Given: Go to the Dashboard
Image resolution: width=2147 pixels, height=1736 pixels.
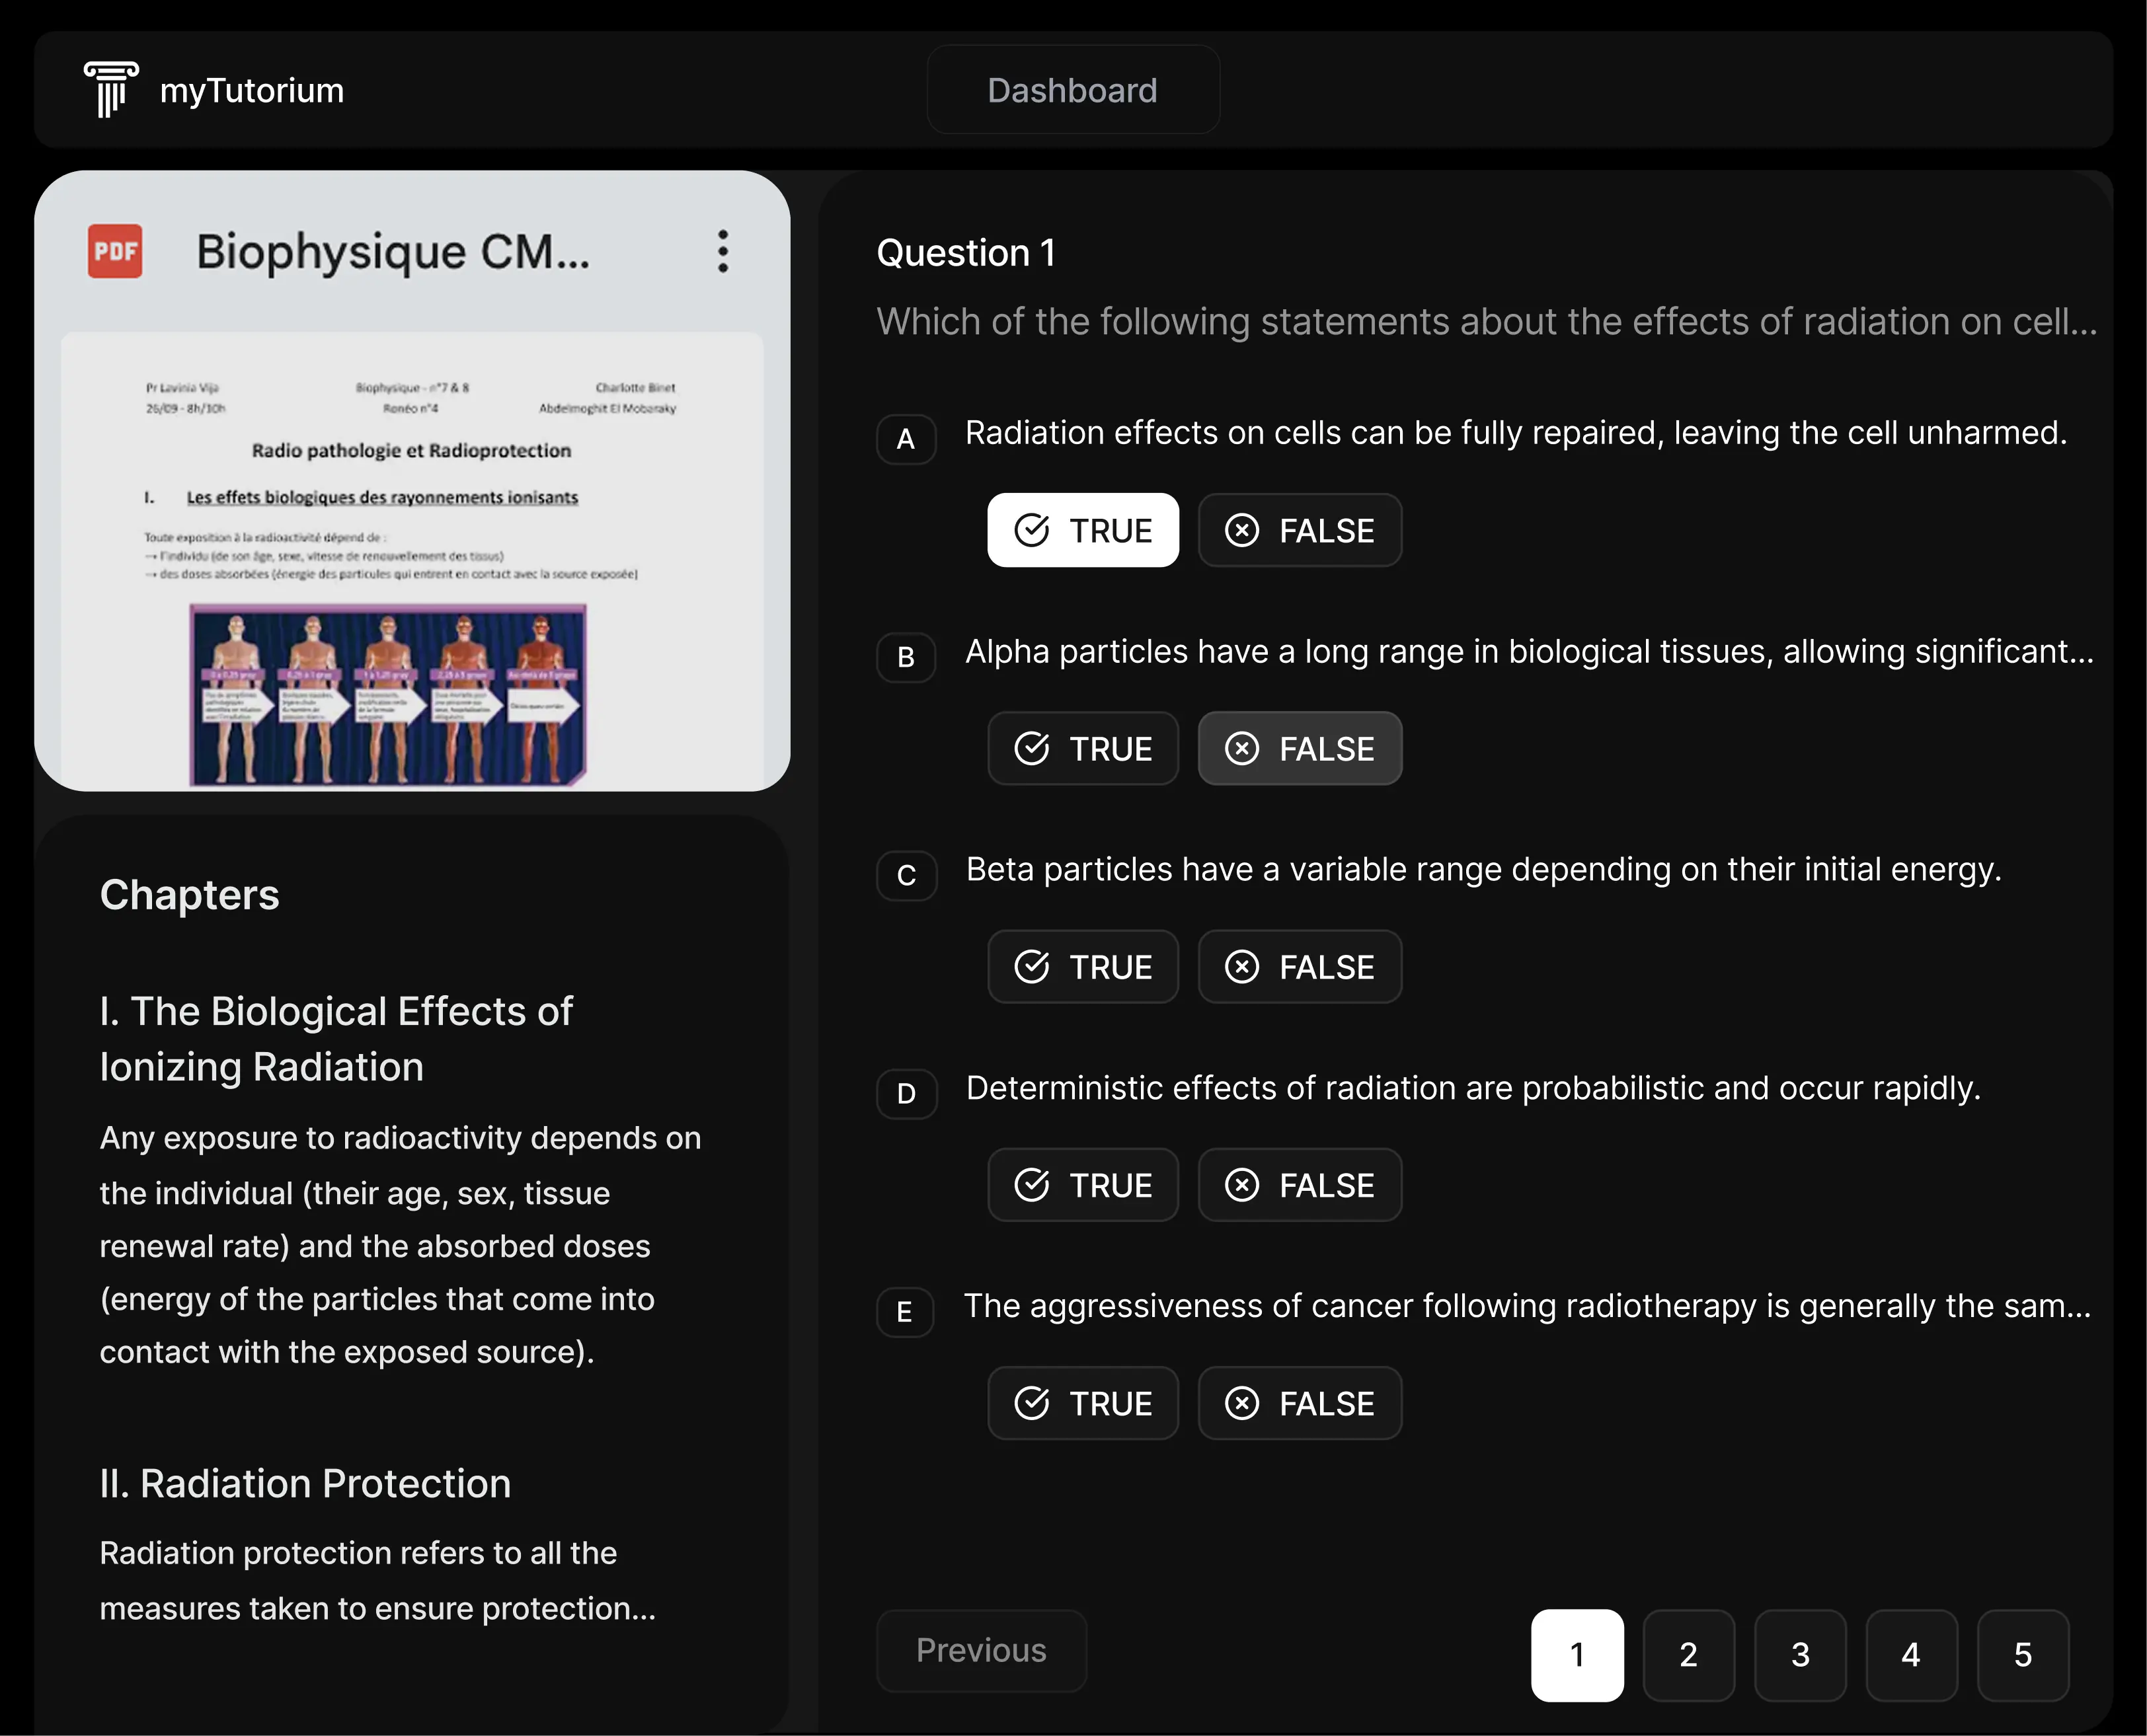Looking at the screenshot, I should [x=1072, y=89].
